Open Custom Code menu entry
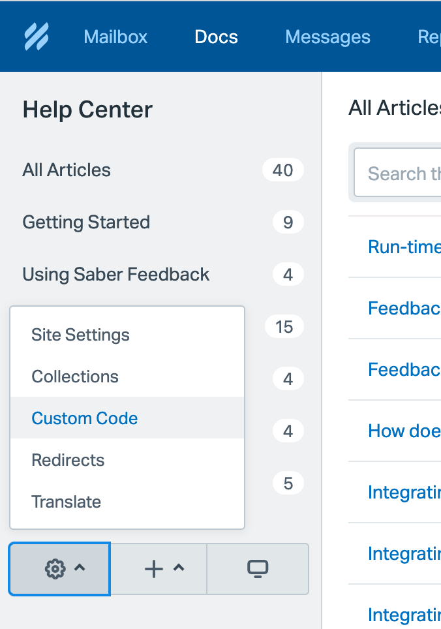 click(85, 419)
